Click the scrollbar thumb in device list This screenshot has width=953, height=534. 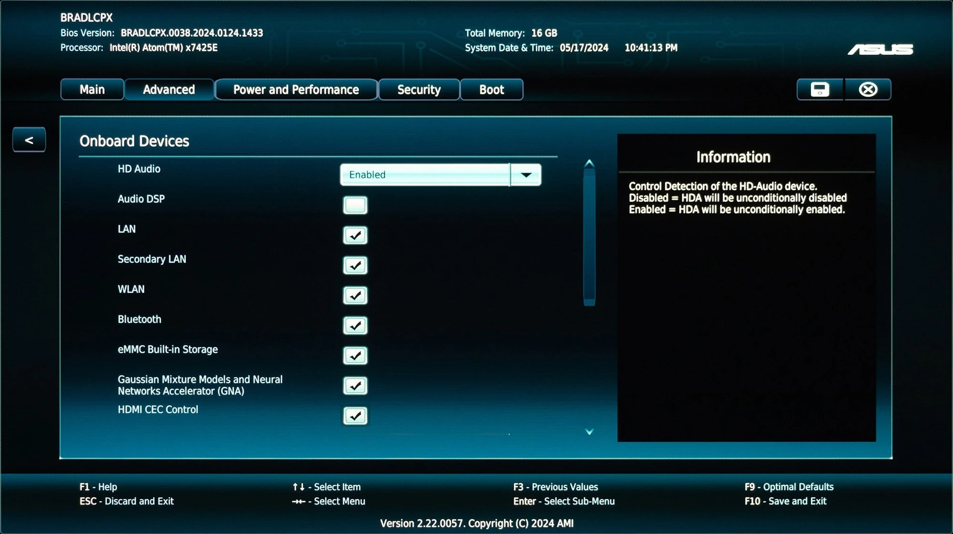coord(589,237)
